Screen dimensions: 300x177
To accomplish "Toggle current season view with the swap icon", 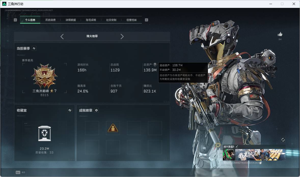I will (x=34, y=48).
